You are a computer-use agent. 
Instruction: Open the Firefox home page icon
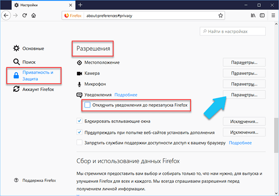(x=34, y=16)
